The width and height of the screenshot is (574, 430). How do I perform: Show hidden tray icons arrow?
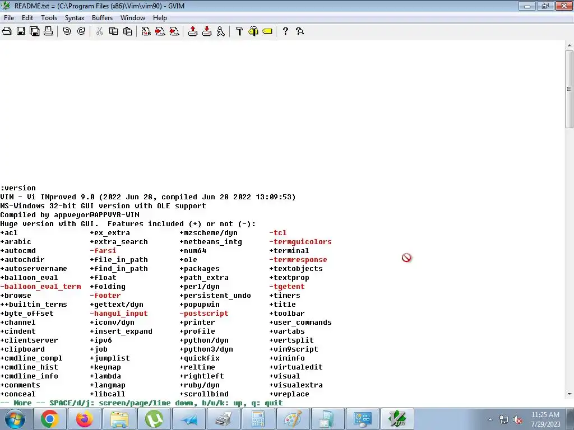pyautogui.click(x=490, y=419)
